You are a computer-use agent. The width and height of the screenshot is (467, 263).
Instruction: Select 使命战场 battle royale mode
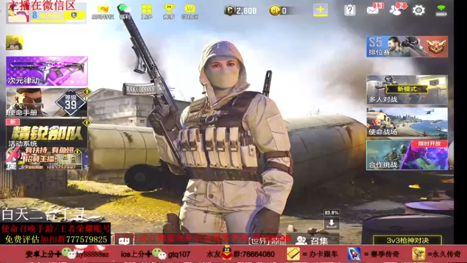[407, 122]
